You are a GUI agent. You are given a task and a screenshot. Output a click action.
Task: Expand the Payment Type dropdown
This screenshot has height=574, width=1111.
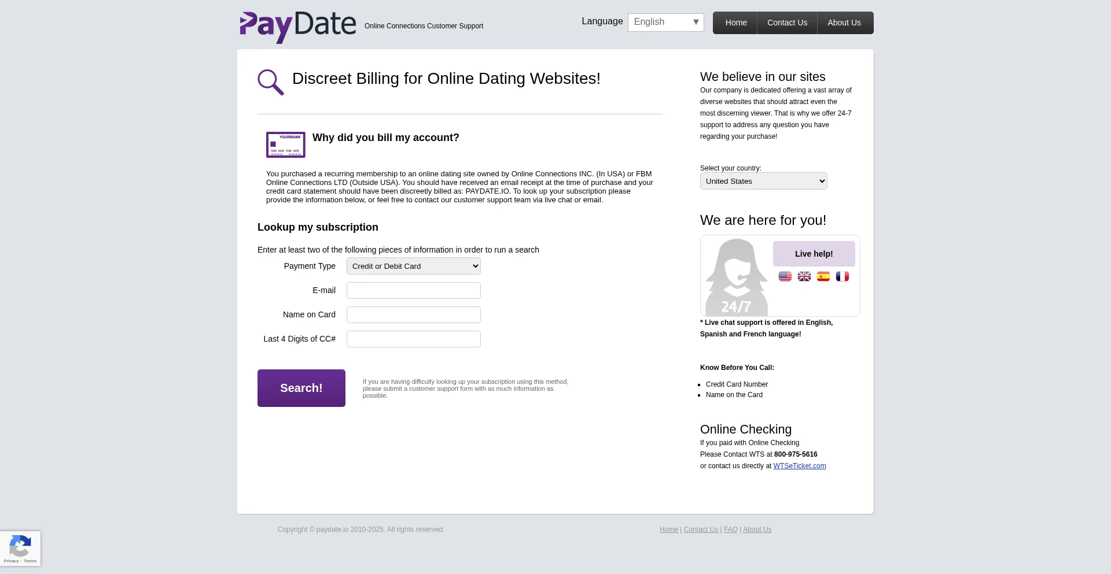tap(413, 266)
